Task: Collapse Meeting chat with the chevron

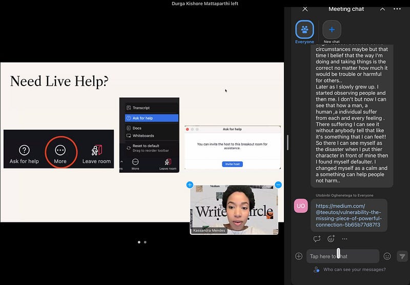Action: coord(382,9)
